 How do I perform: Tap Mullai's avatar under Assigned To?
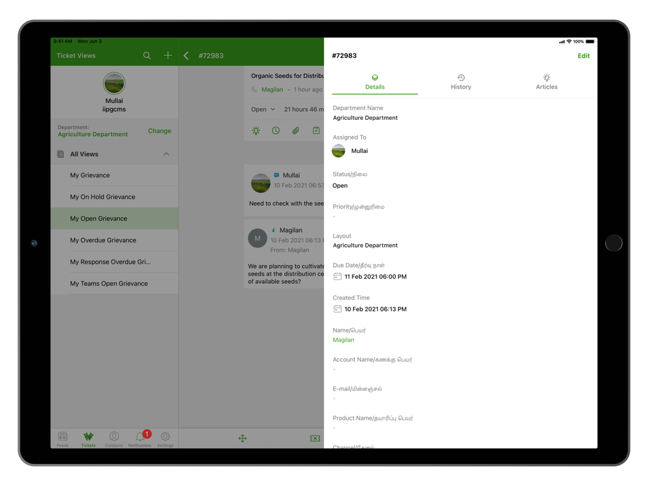point(338,151)
